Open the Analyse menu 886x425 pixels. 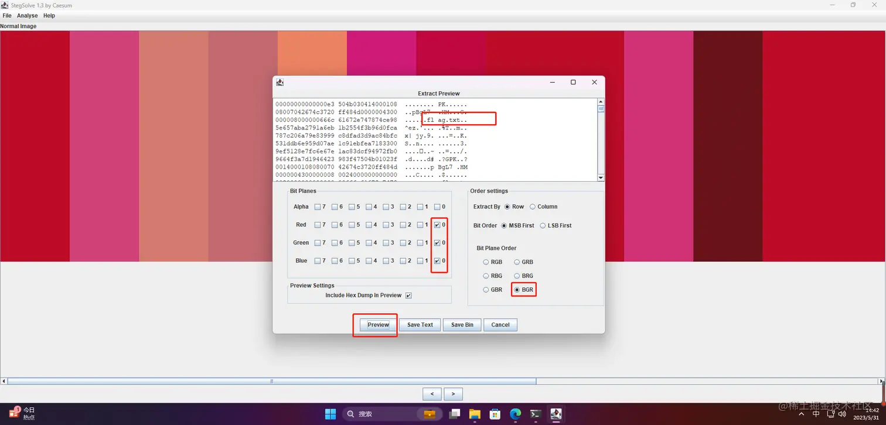click(28, 16)
